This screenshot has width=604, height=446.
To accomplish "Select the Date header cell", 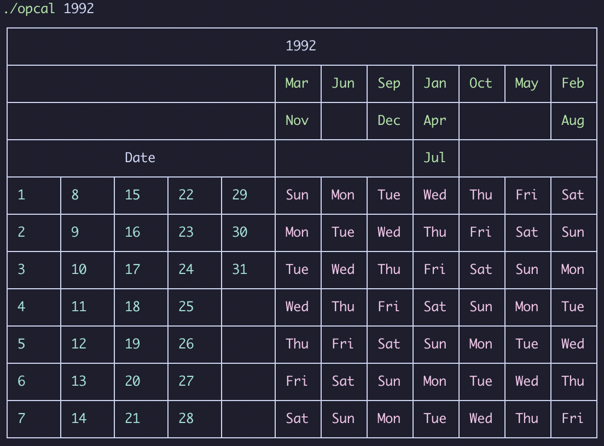I will [x=140, y=158].
